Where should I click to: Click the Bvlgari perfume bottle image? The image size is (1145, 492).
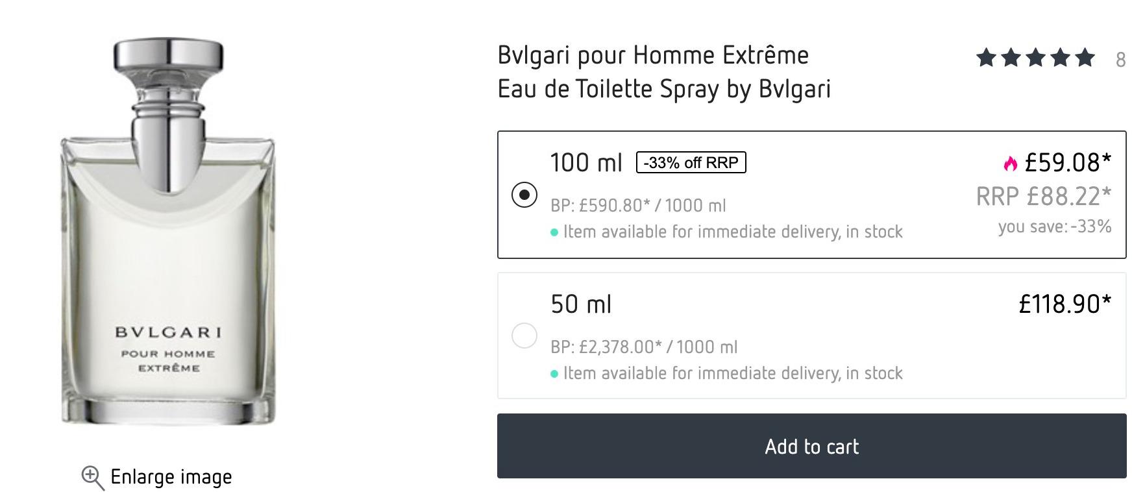[x=168, y=232]
